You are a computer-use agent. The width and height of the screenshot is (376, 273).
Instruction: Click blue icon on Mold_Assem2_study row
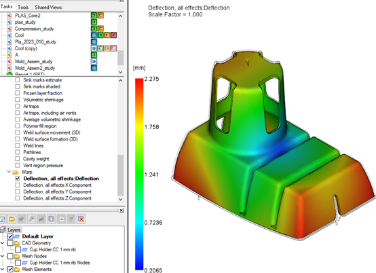94,68
